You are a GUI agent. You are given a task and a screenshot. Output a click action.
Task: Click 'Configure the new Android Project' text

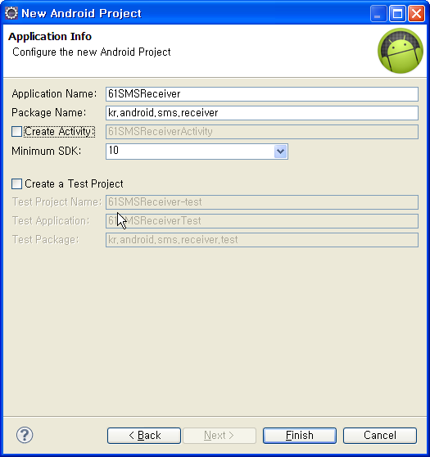click(x=92, y=52)
